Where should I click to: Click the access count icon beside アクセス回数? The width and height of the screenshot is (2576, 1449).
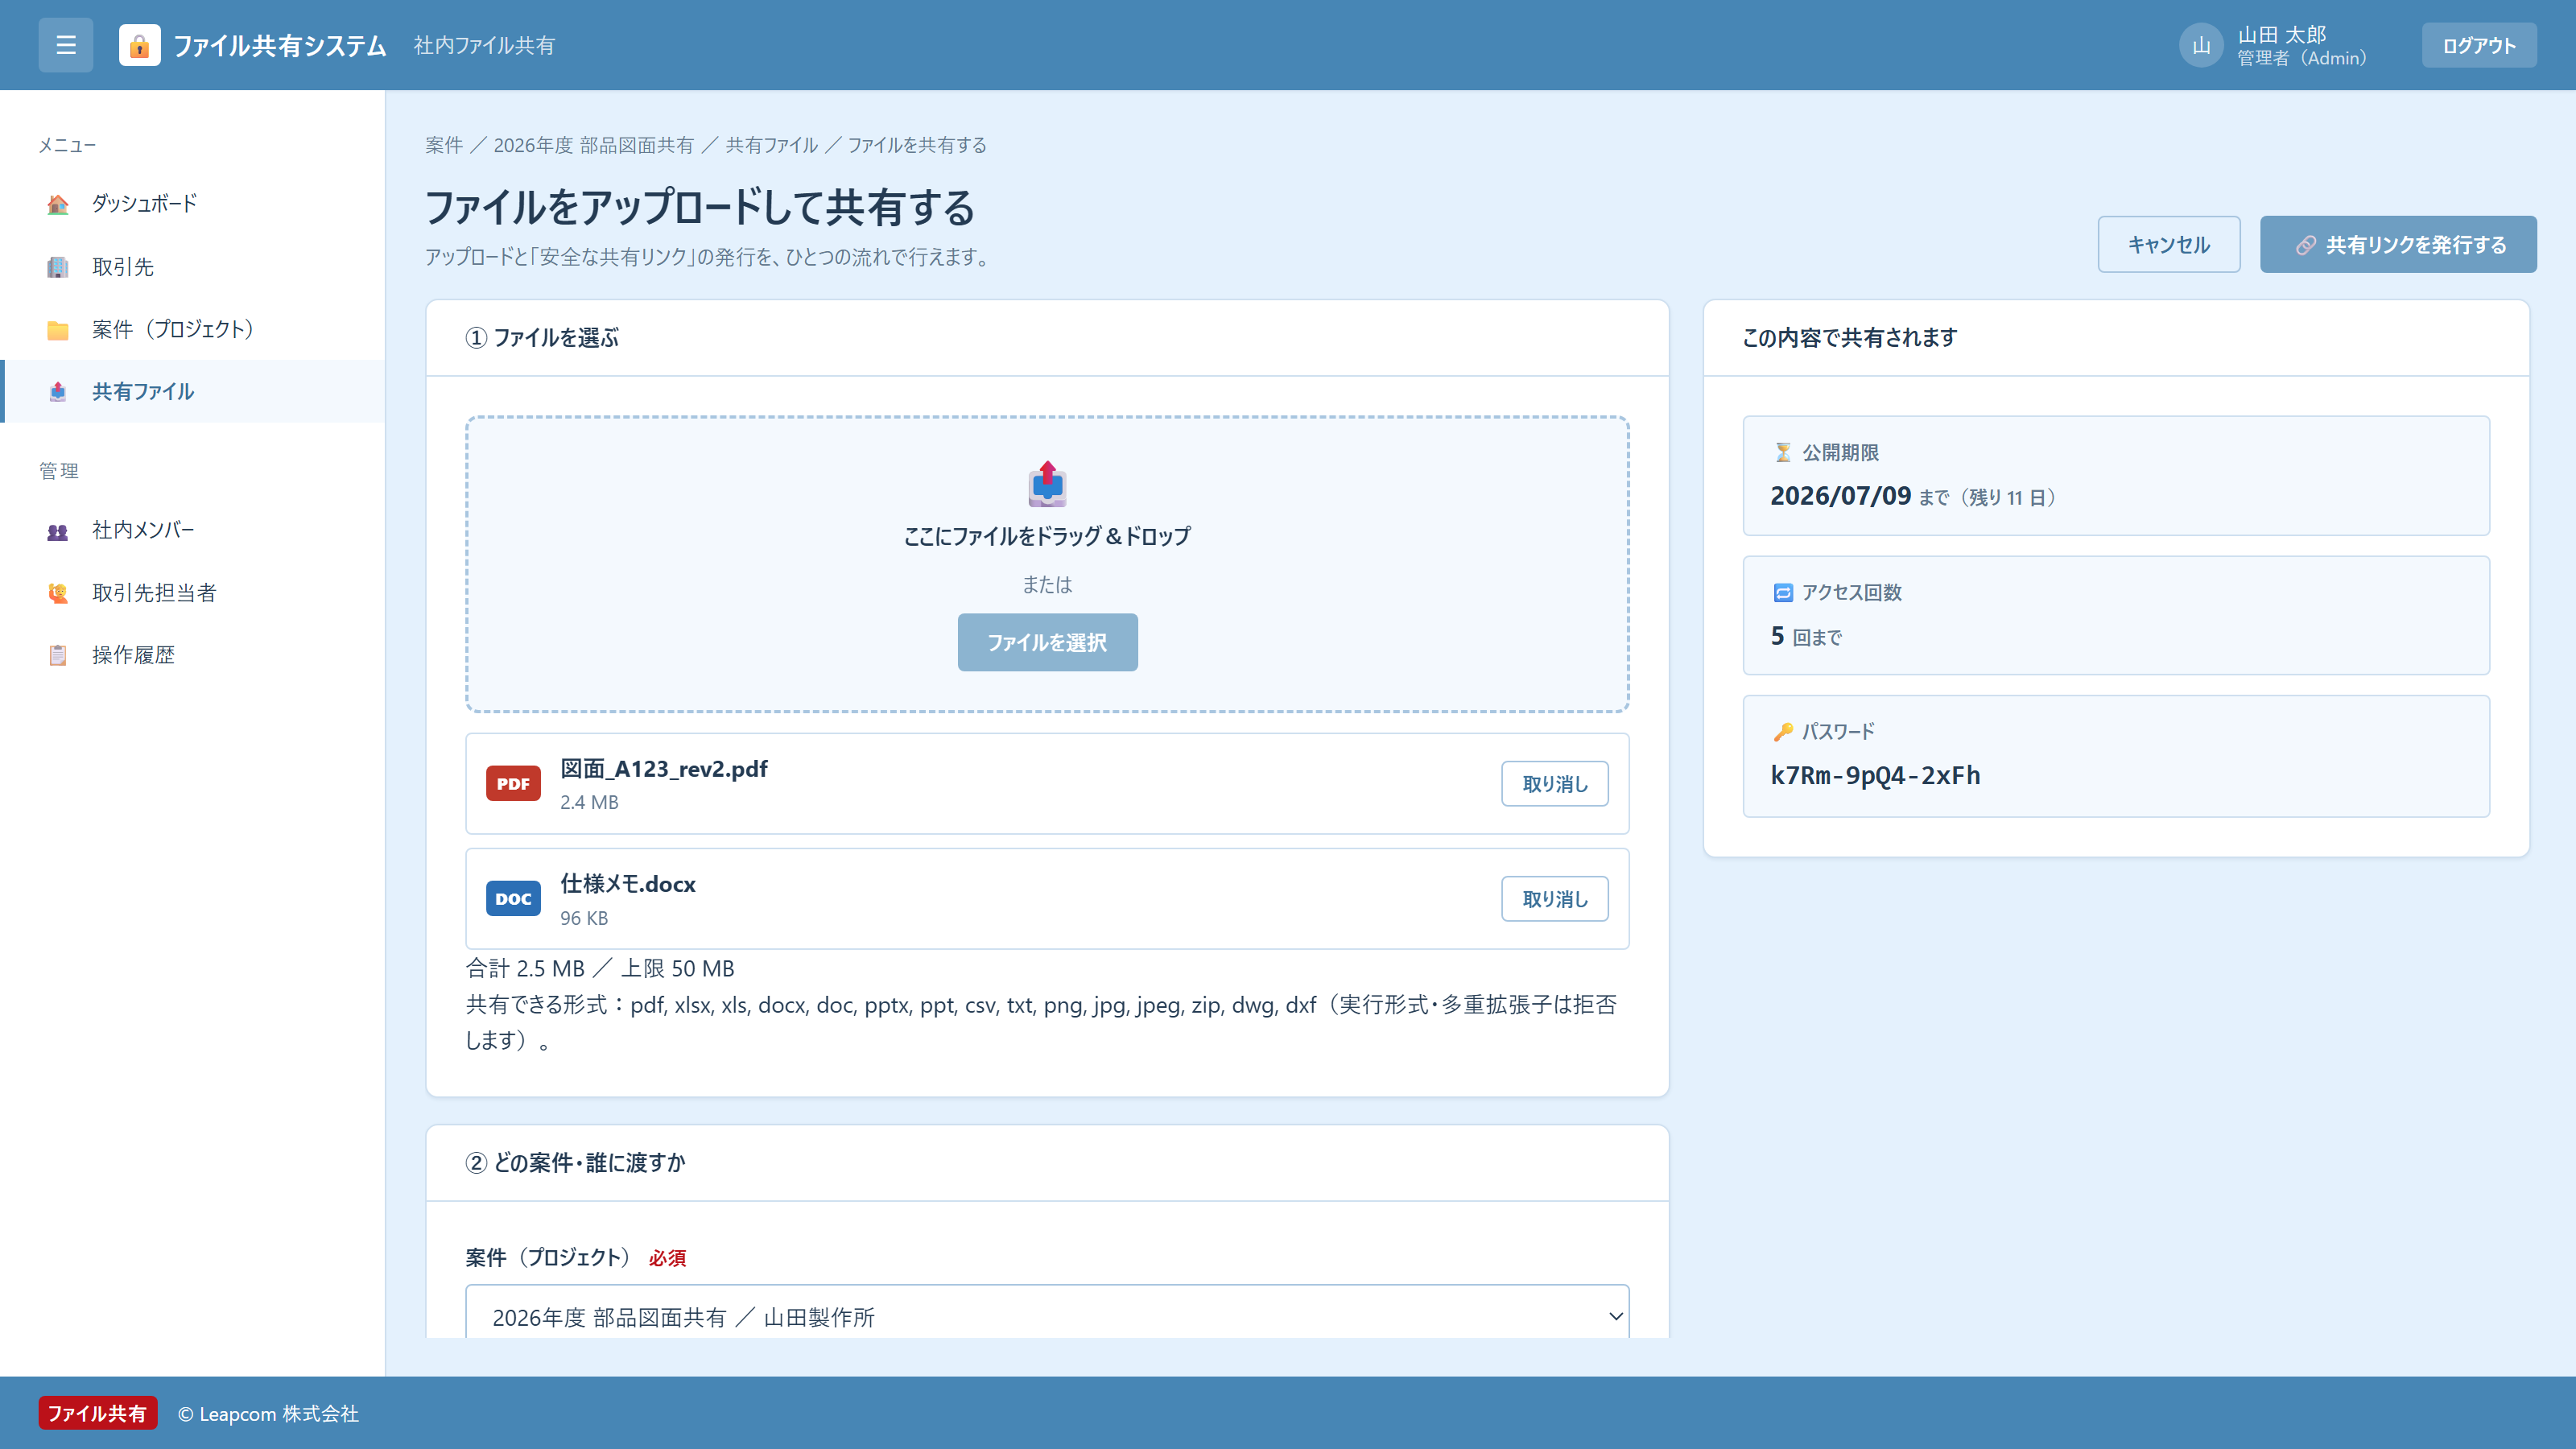[1783, 593]
